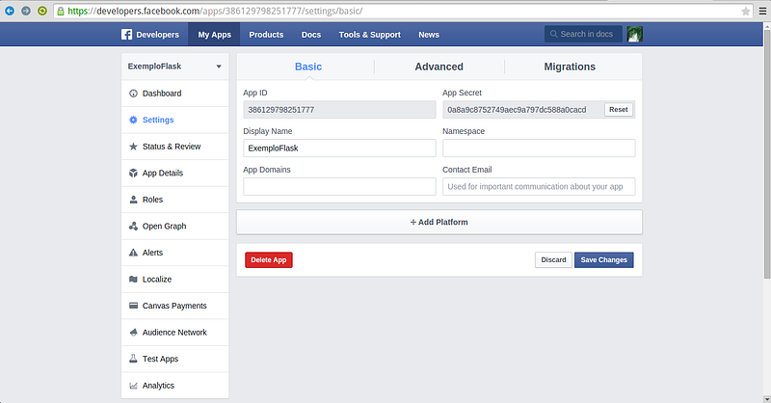
Task: Click the magnifier icon in docs search
Action: (x=553, y=34)
